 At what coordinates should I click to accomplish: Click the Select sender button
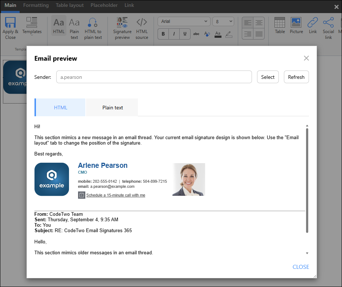[x=268, y=77]
